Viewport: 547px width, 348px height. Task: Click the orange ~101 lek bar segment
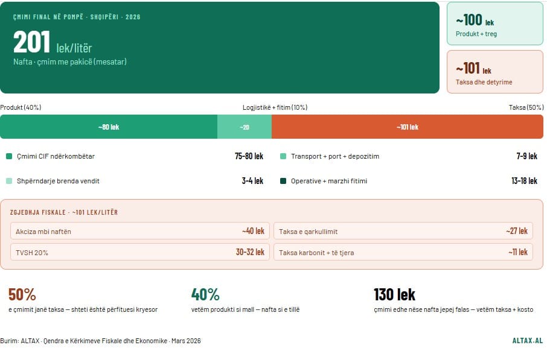tap(408, 127)
